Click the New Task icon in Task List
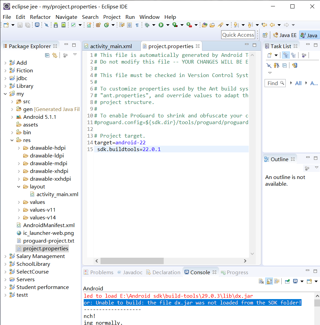The width and height of the screenshot is (320, 325). click(x=270, y=55)
